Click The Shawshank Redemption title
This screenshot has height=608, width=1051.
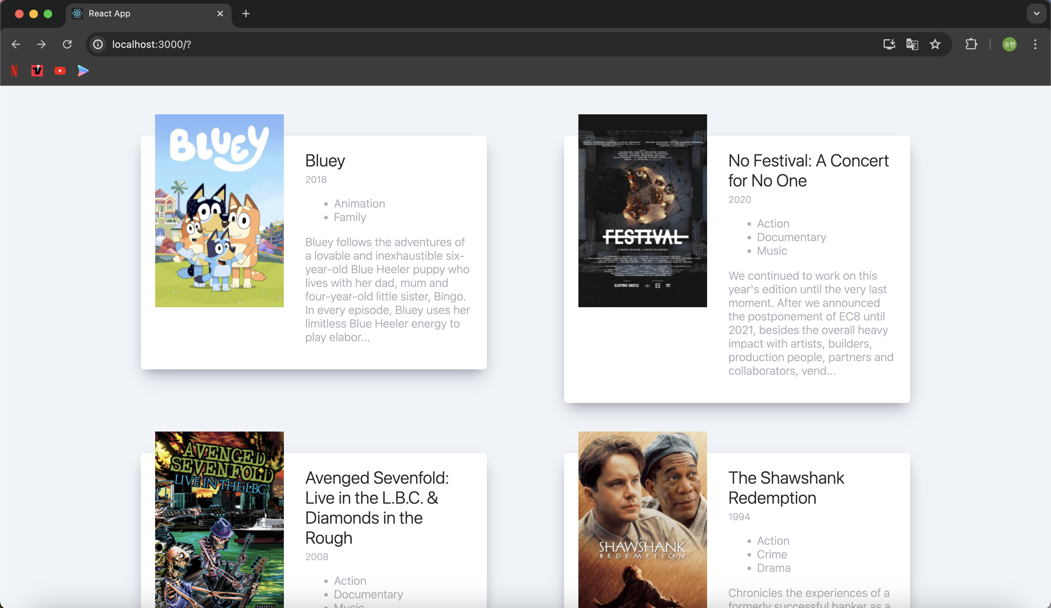point(786,488)
